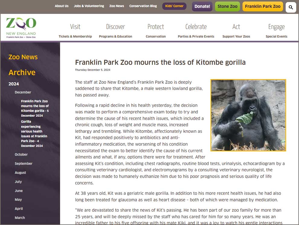Open the Act Support Your Zoos menu

[x=236, y=30]
